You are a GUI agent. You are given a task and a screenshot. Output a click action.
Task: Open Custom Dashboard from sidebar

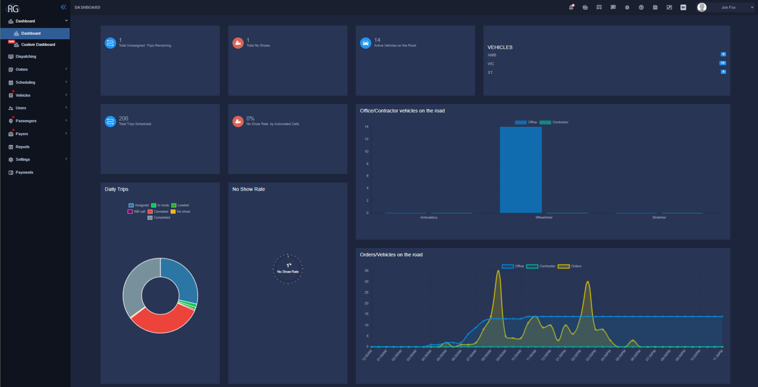[x=35, y=45]
